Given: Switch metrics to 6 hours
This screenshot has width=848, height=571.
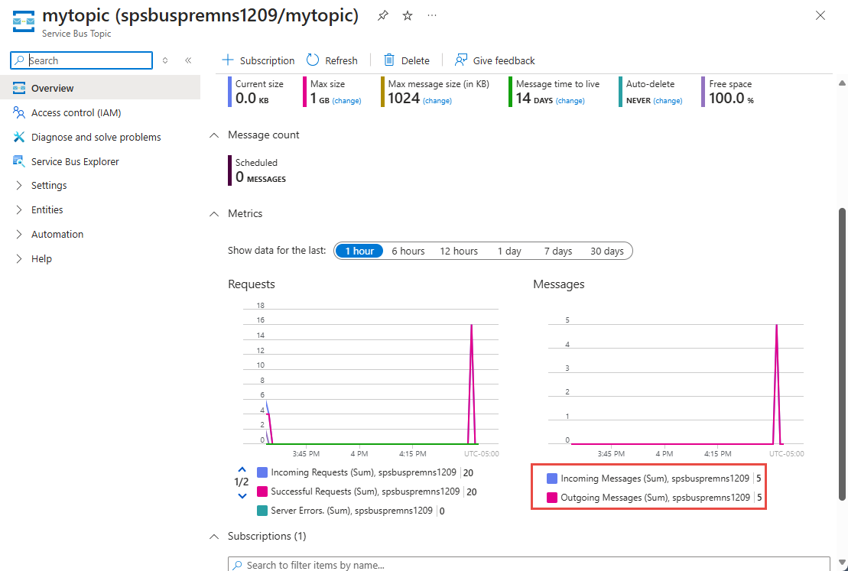Looking at the screenshot, I should click(408, 251).
